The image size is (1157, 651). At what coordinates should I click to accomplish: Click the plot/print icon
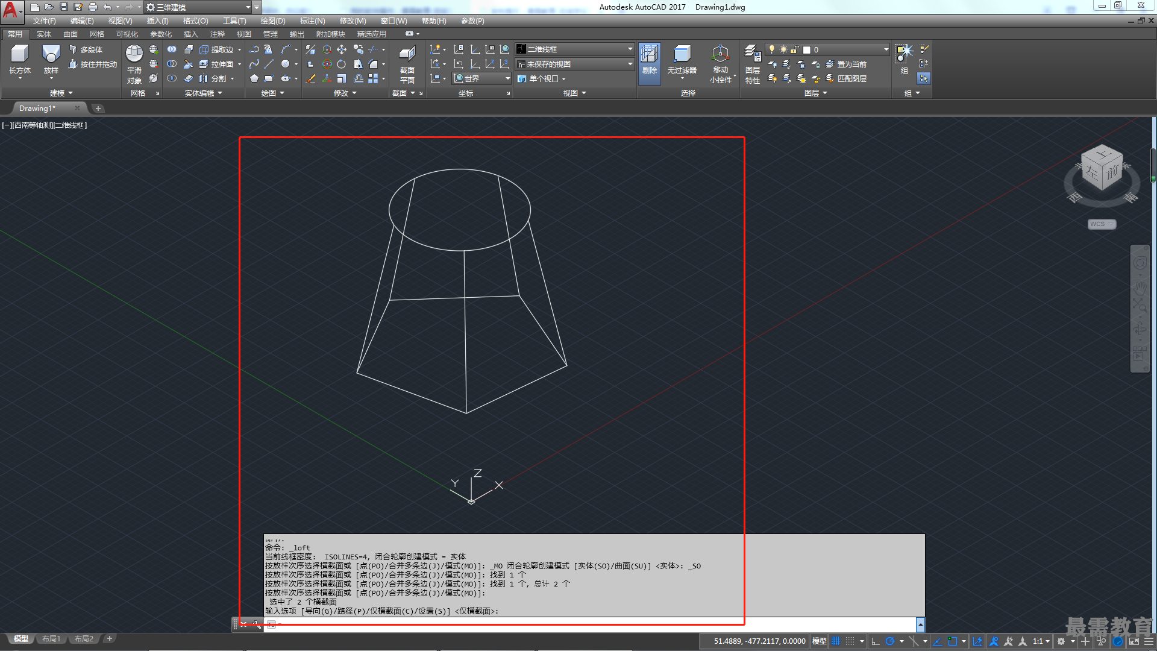point(93,7)
